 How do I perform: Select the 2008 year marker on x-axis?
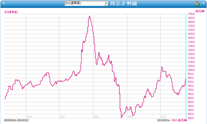coord(96,117)
